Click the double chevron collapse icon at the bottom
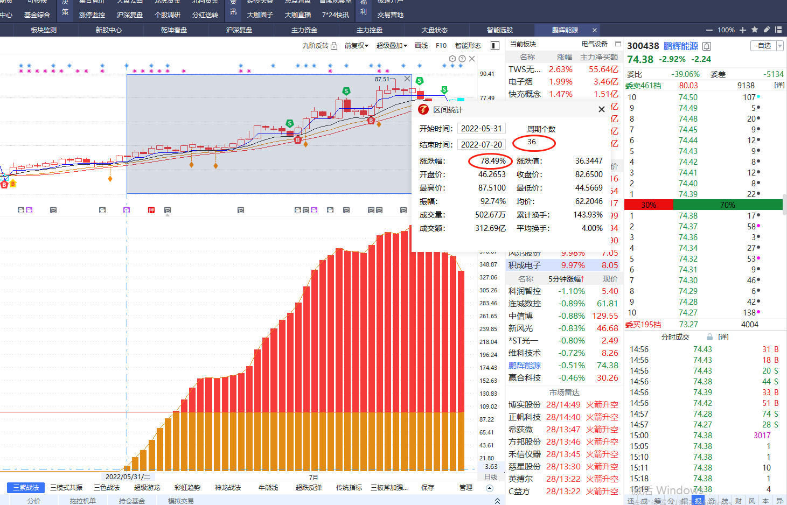The width and height of the screenshot is (787, 505). coord(497,501)
